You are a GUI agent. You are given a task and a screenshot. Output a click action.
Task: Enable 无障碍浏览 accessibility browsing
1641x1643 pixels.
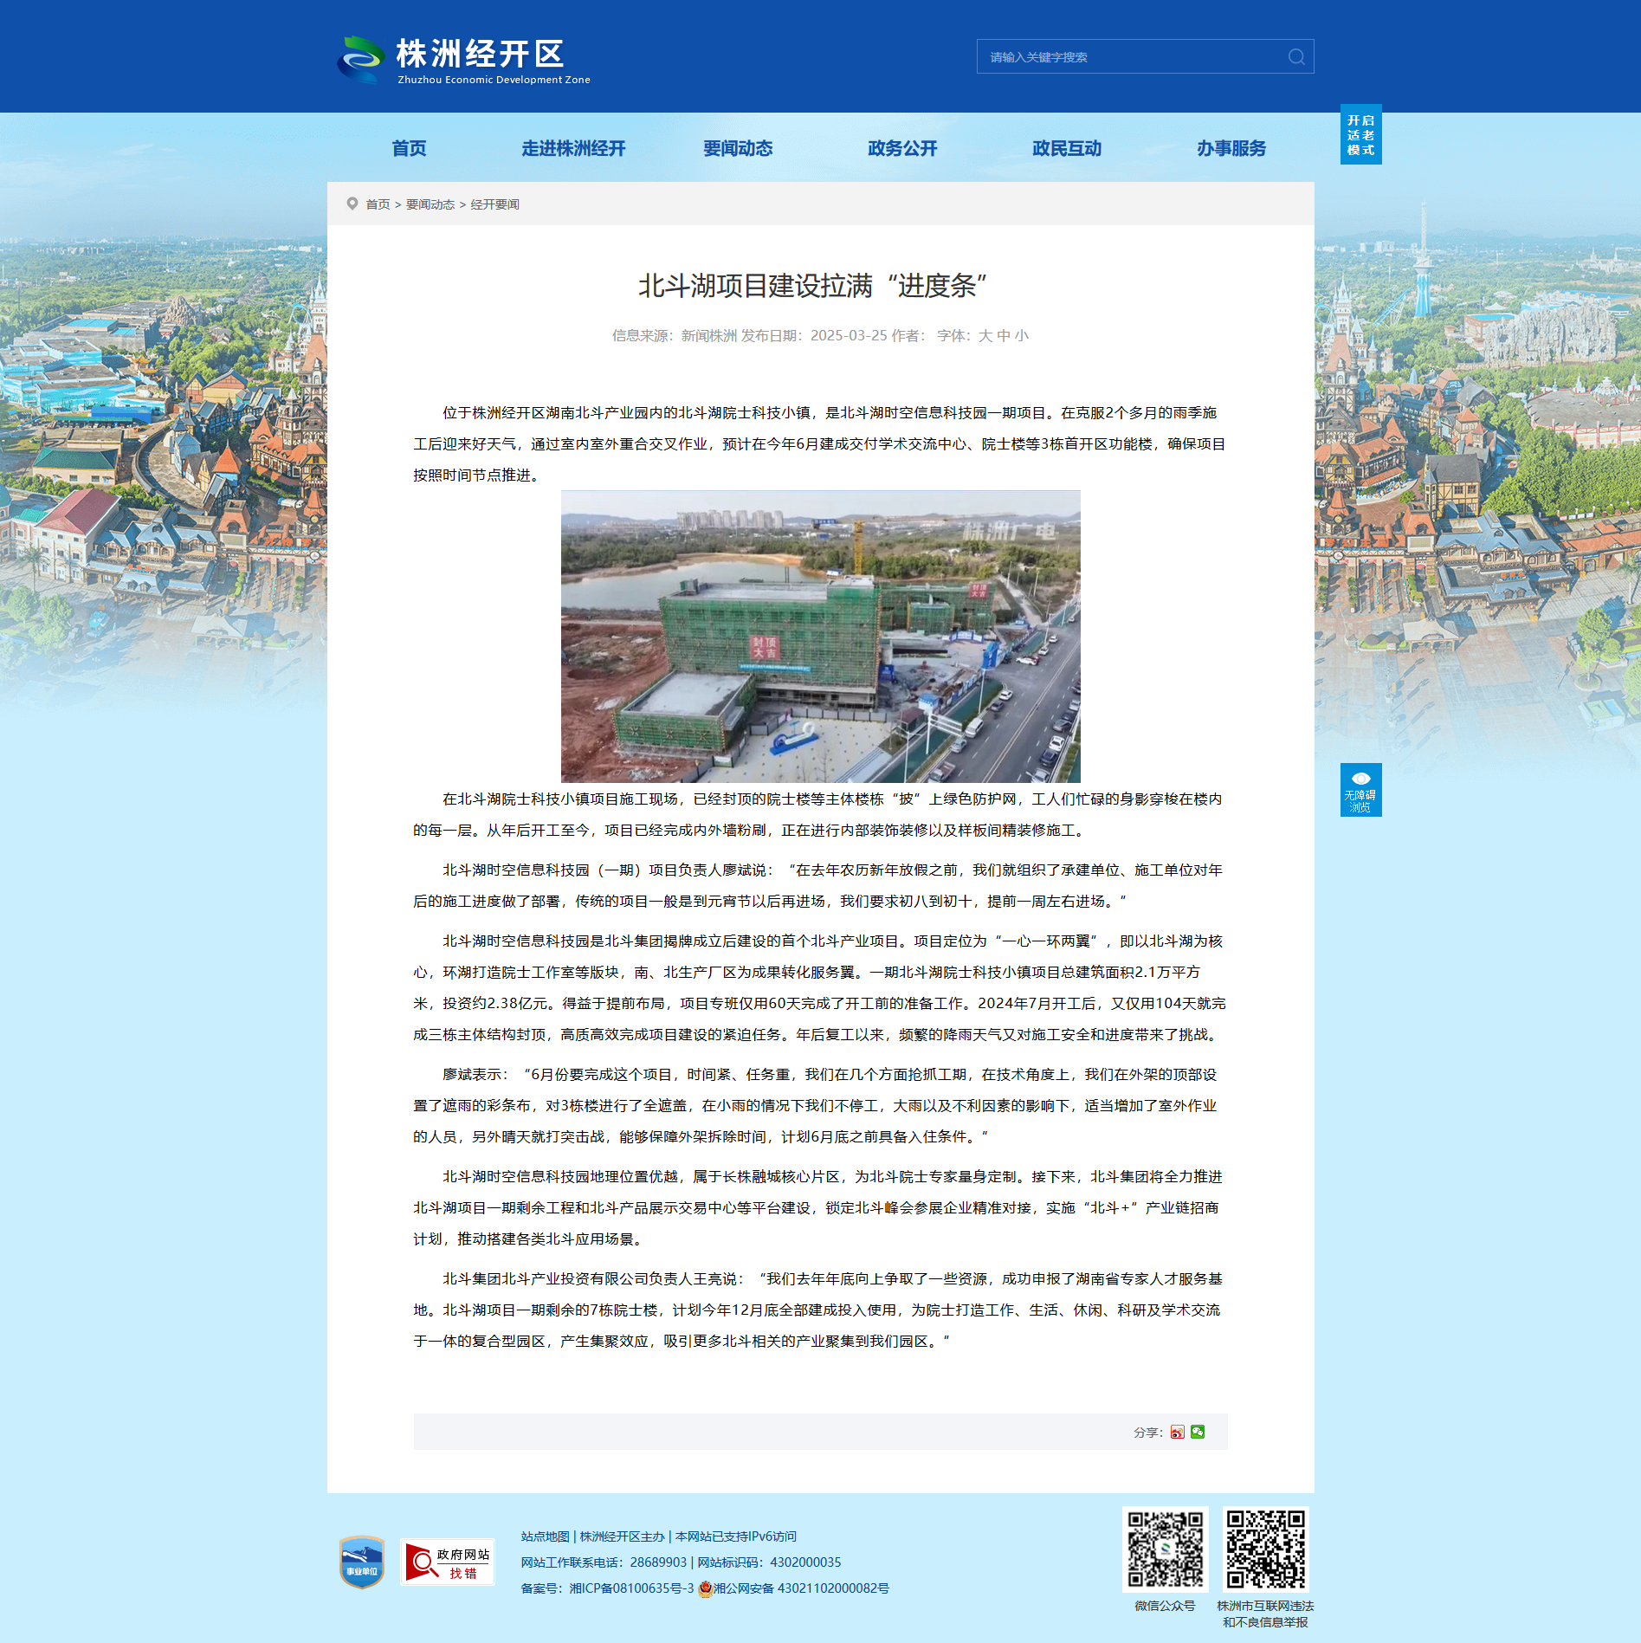pos(1360,789)
